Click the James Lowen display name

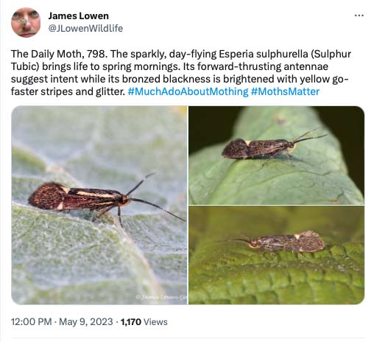point(79,16)
